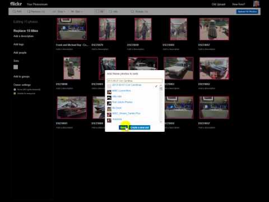
Task: Click the flickr logo
Action: click(16, 4)
